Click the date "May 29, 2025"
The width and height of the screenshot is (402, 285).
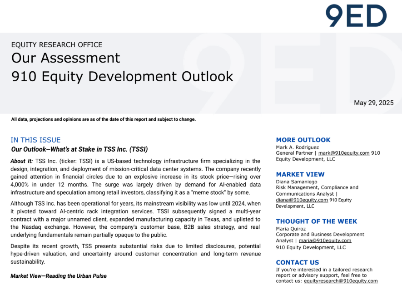click(x=373, y=103)
